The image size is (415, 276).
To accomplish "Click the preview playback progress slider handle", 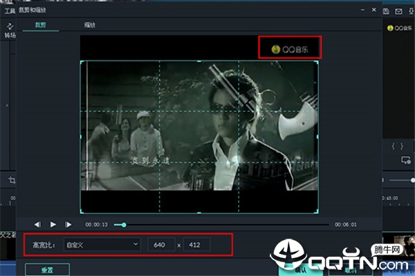I will pos(124,225).
